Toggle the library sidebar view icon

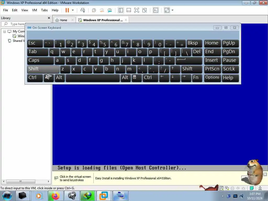(x=121, y=10)
